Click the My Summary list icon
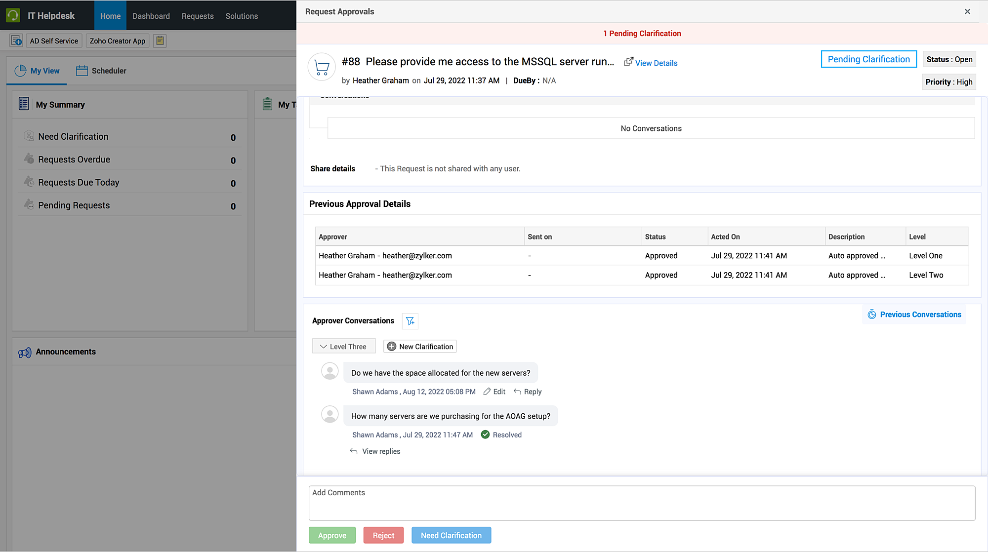Image resolution: width=988 pixels, height=552 pixels. point(24,104)
